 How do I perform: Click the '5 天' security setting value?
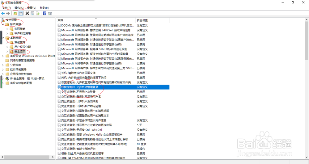(139, 125)
